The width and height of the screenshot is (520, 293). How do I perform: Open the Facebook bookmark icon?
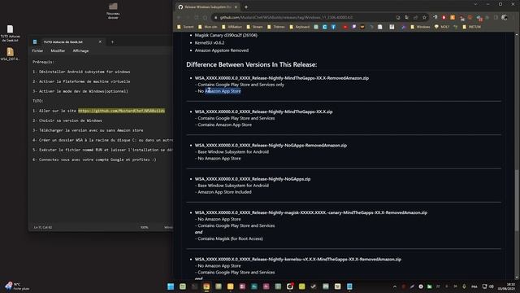click(x=333, y=27)
